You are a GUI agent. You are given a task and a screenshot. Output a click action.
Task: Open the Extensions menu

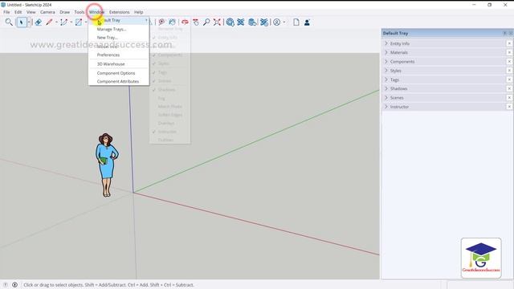click(x=120, y=12)
